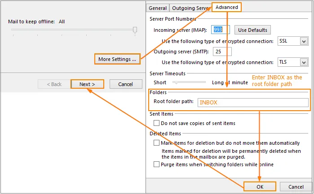Click Cancel in the Advanced settings dialog
The width and height of the screenshot is (314, 194).
296,187
